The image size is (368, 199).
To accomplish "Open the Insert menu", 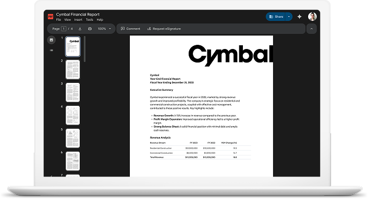I will [x=78, y=20].
